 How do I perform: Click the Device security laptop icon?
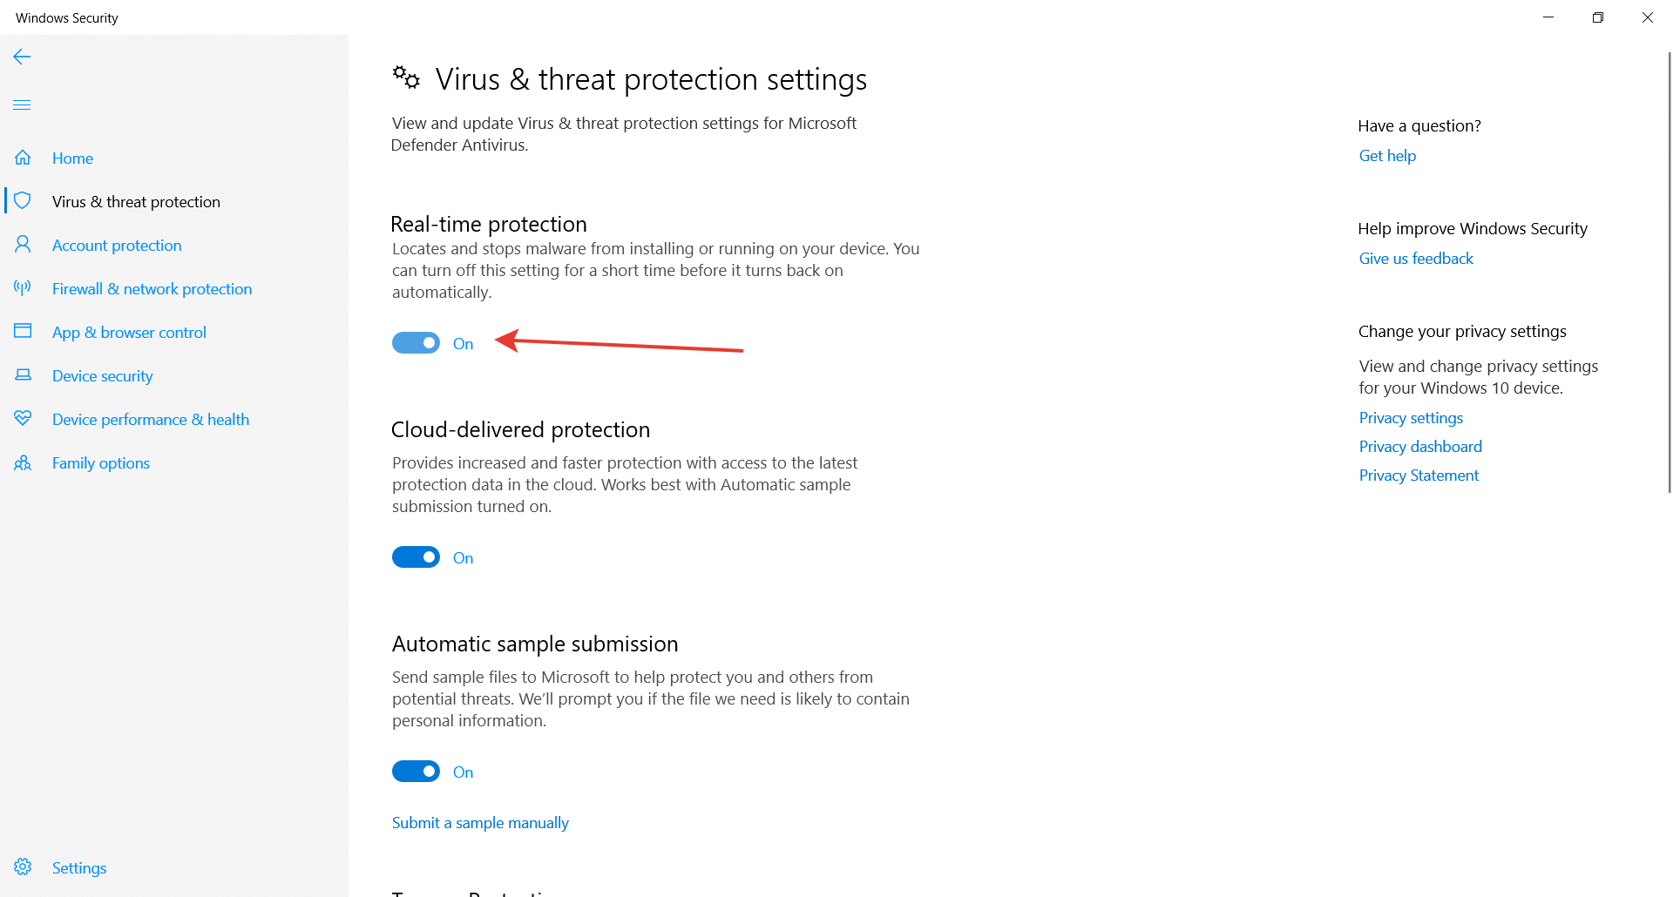(x=23, y=375)
